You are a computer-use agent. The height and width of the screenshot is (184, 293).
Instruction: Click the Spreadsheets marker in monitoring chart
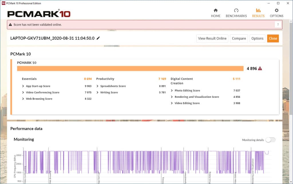point(185,177)
